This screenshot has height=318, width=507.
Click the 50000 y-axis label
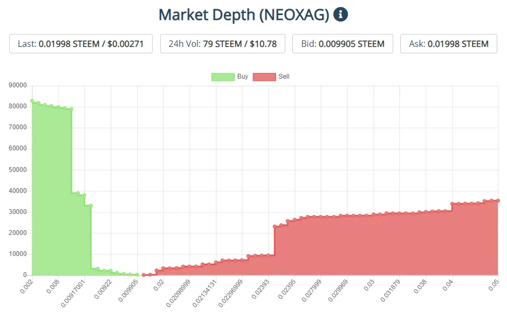[18, 170]
